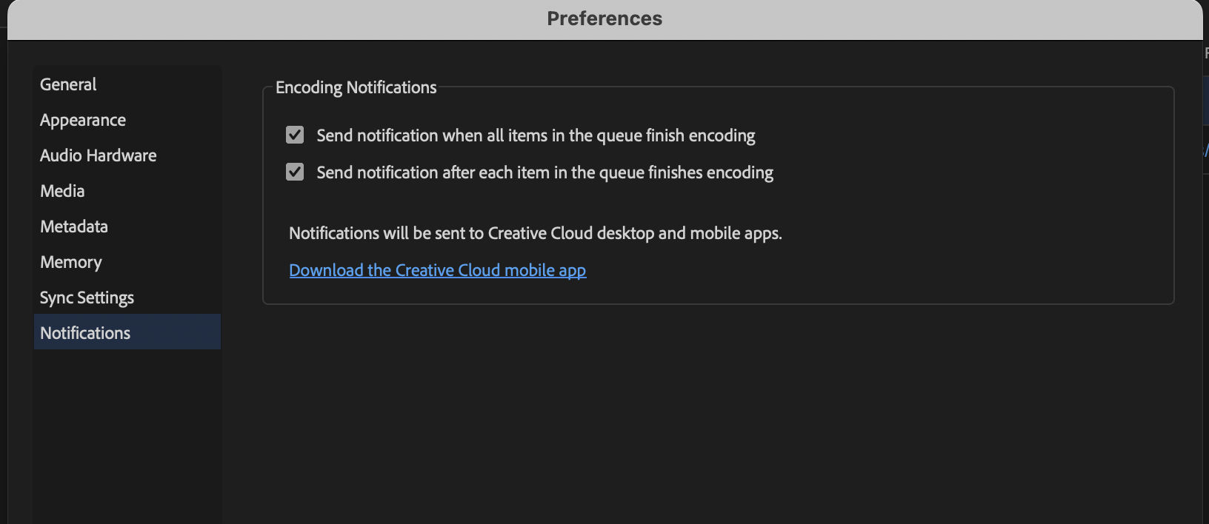The height and width of the screenshot is (524, 1209).
Task: Select the second checkbox row text
Action: [544, 172]
